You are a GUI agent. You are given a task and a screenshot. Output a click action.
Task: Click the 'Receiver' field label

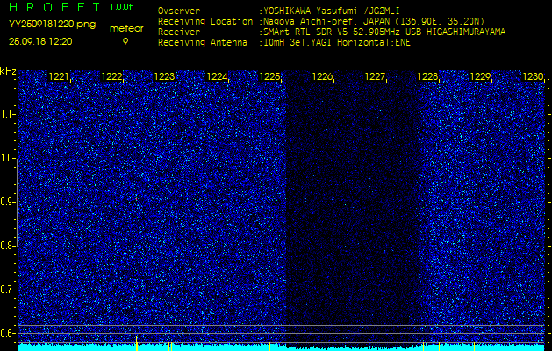[x=179, y=32]
